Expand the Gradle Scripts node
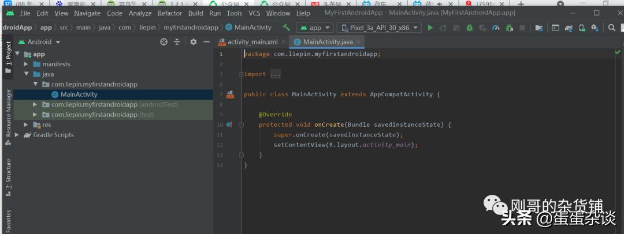624x234 pixels. coord(17,135)
